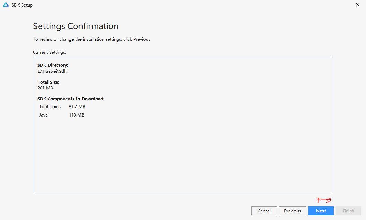
Task: Click the grayed-out Finish button
Action: 348,211
